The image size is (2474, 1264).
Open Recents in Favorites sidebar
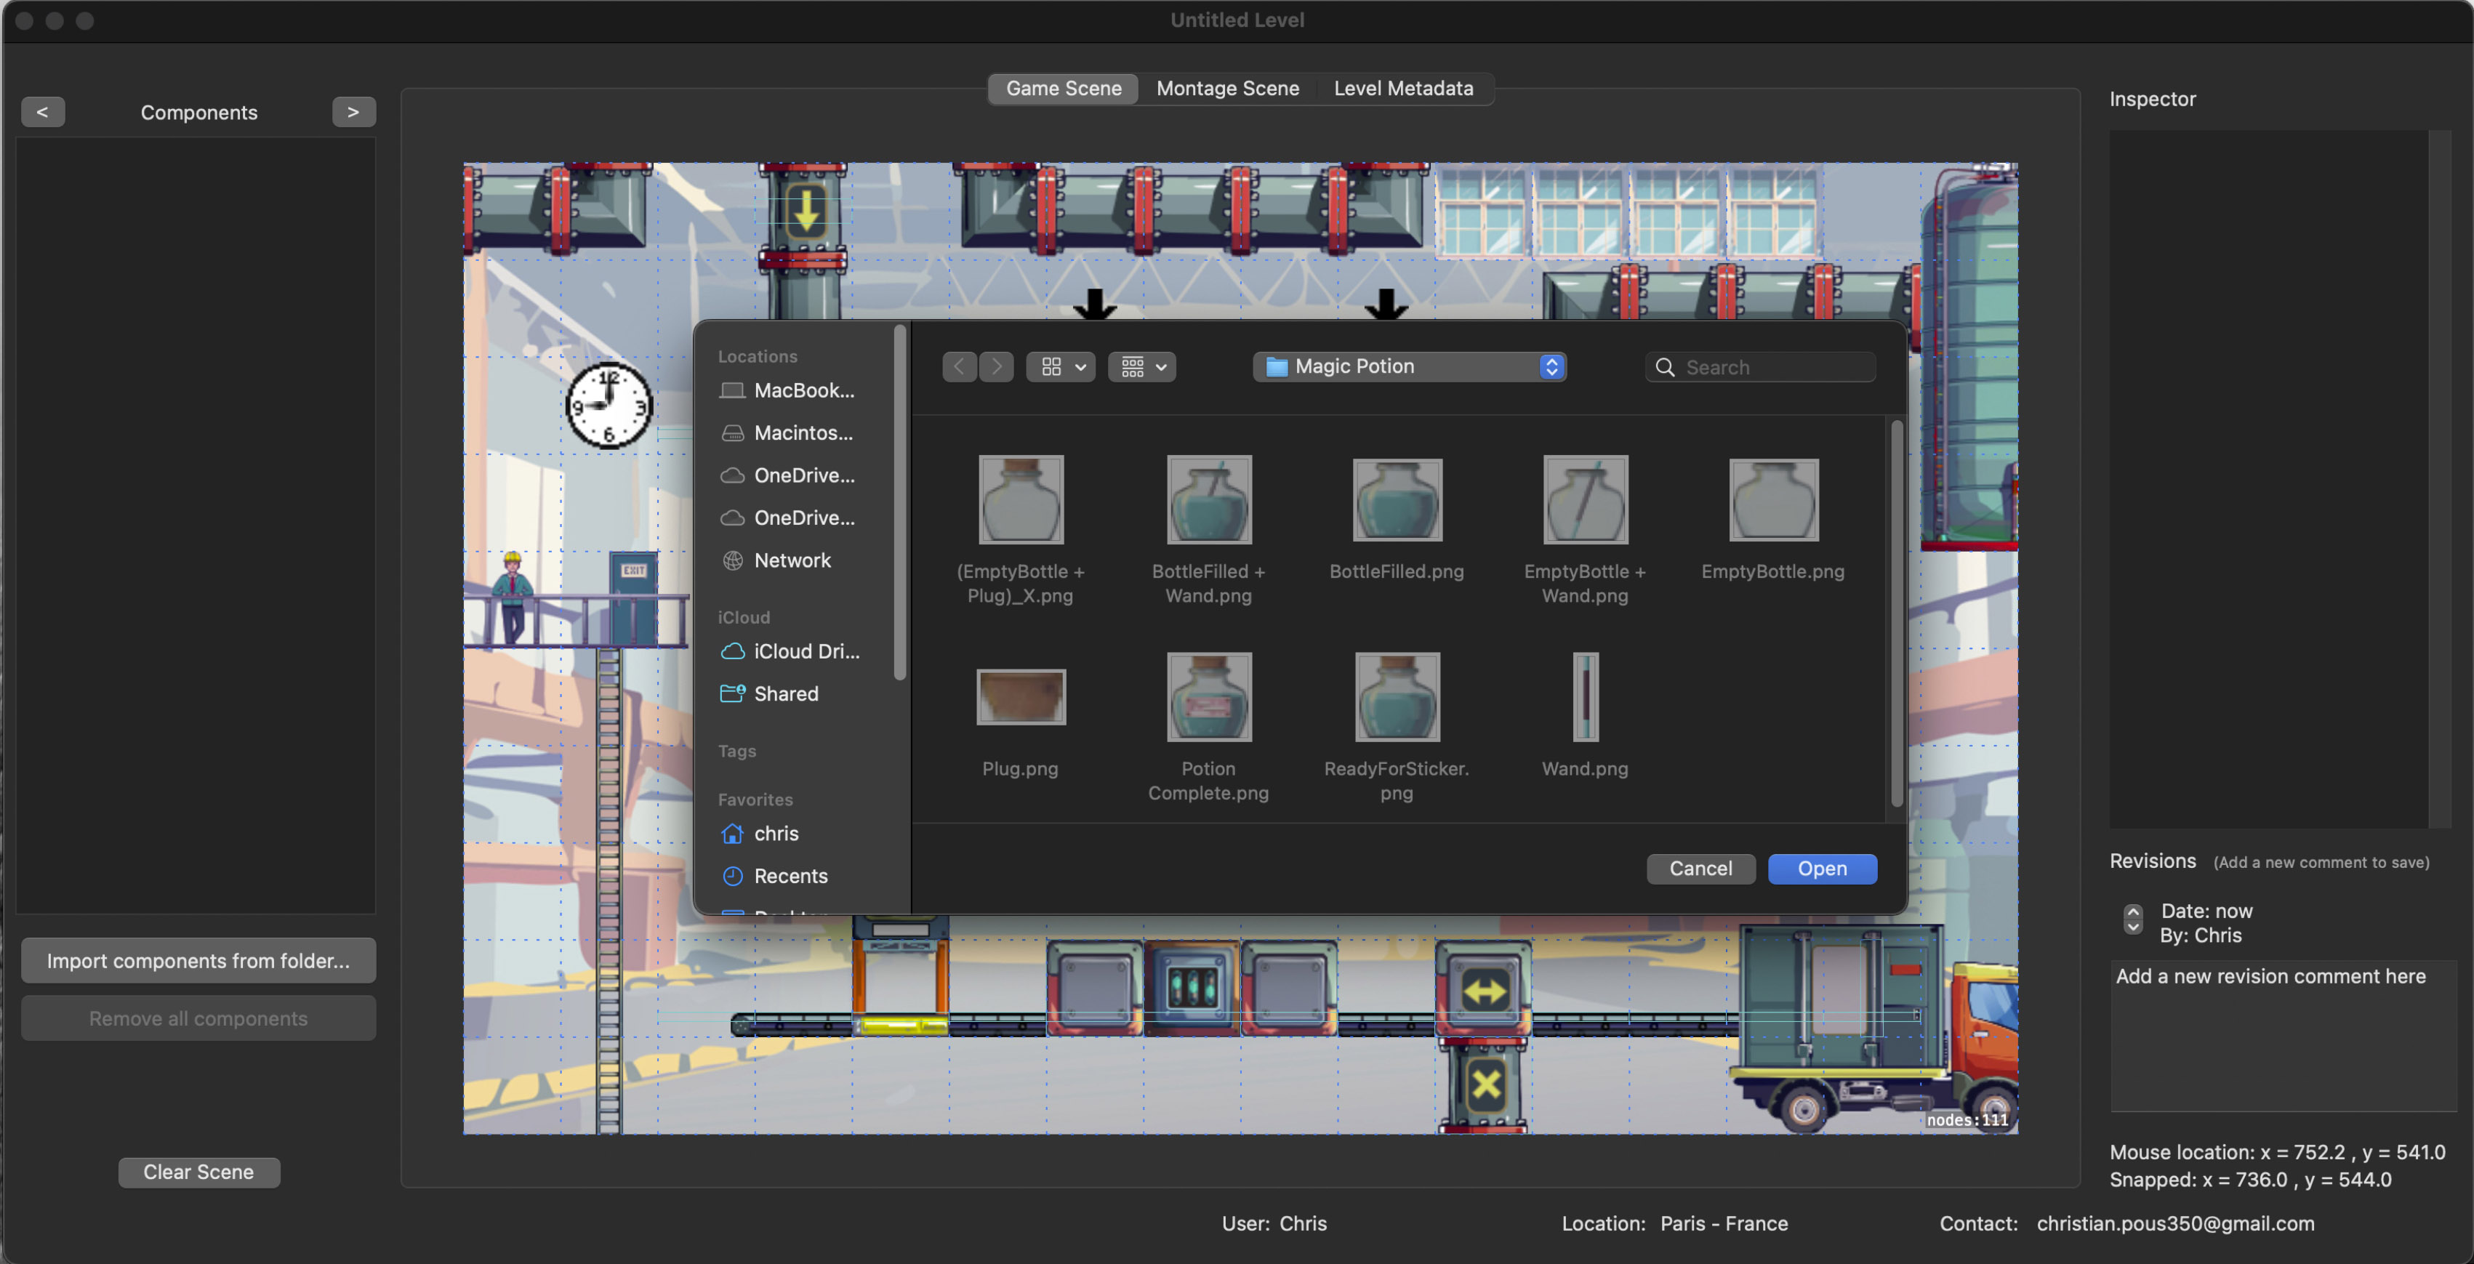click(x=789, y=876)
